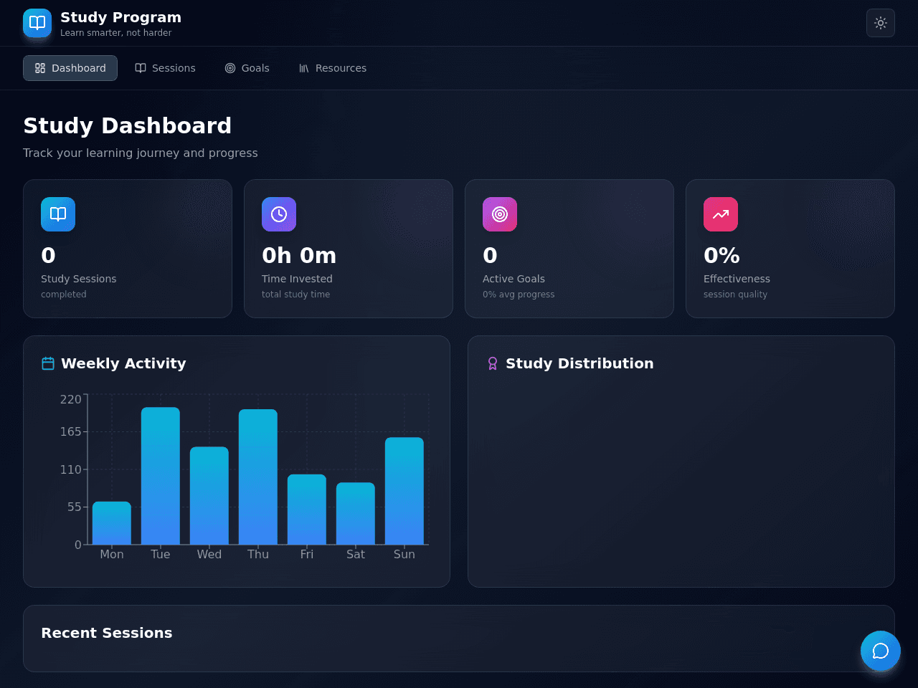Click the 0% avg progress text

click(x=519, y=295)
